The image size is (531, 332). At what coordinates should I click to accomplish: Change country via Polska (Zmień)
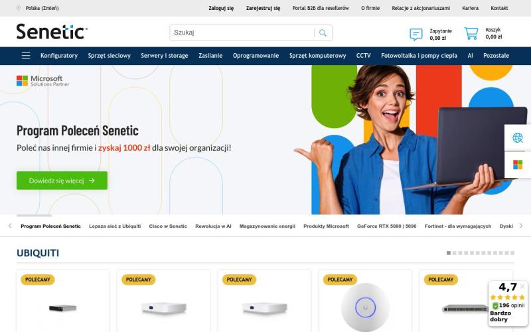(x=42, y=8)
